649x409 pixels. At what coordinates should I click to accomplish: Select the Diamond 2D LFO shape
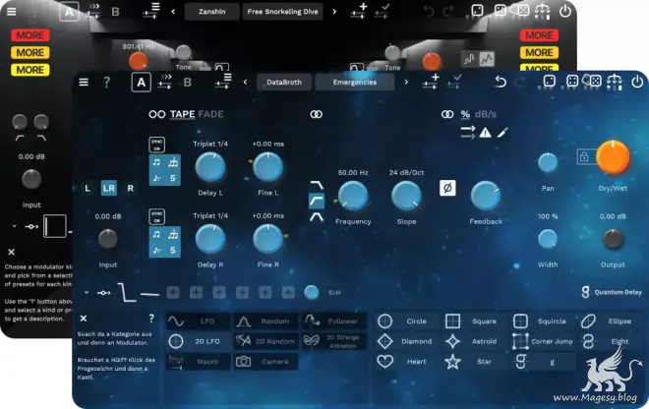407,341
